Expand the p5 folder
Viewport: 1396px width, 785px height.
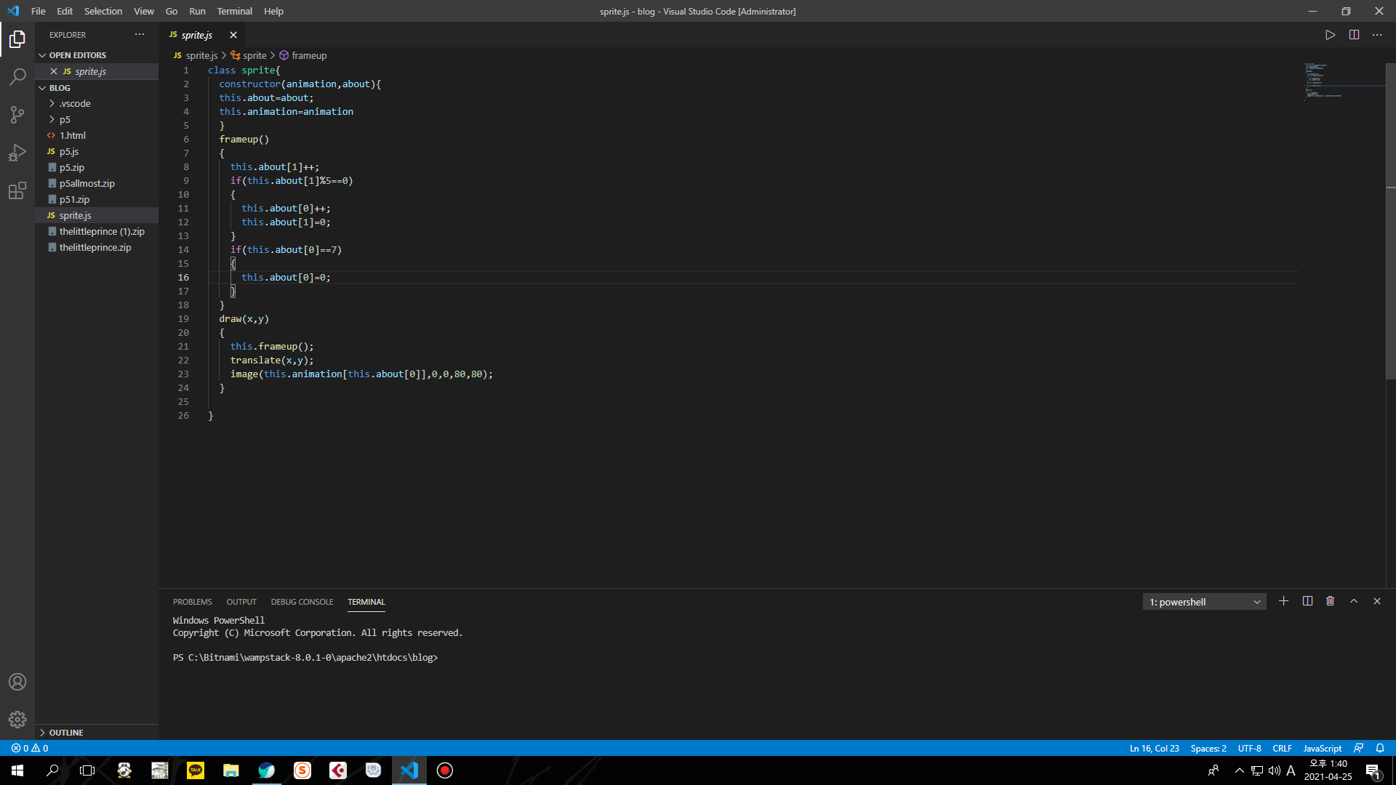65,119
